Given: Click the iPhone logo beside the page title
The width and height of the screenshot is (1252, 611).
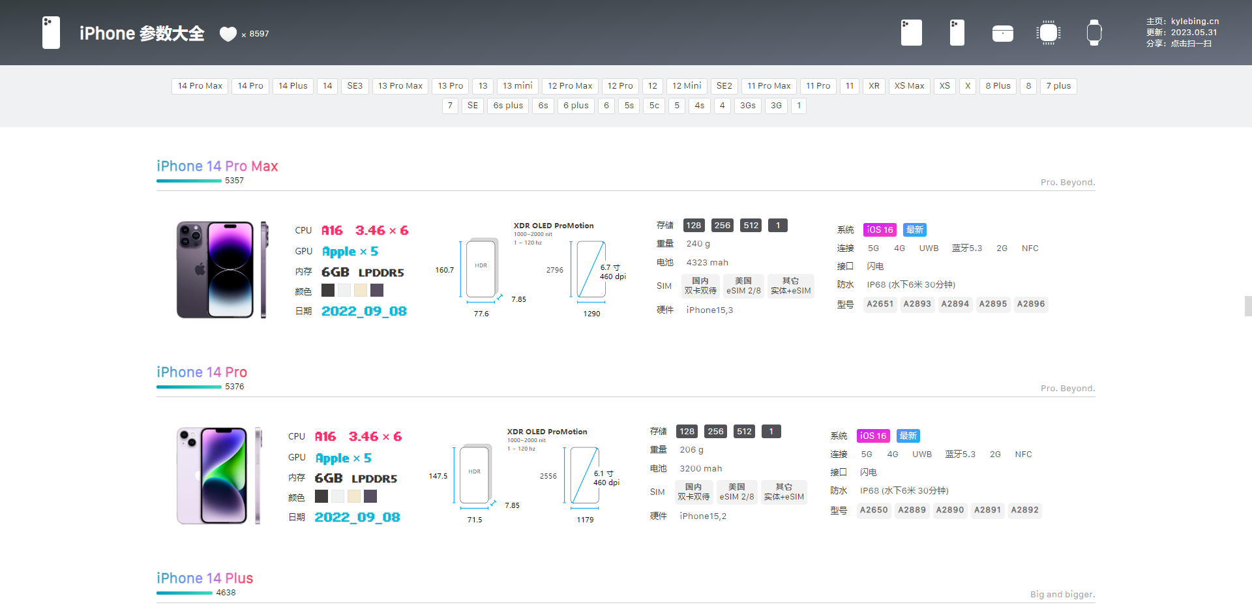Looking at the screenshot, I should click(51, 33).
